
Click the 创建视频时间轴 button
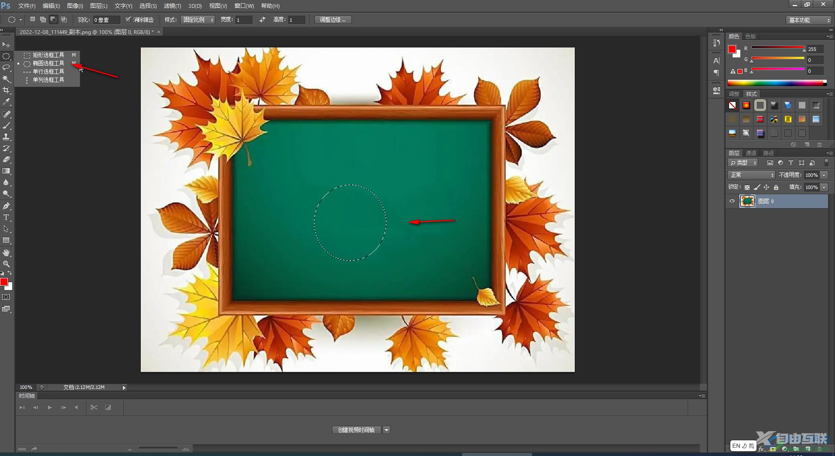pos(356,430)
